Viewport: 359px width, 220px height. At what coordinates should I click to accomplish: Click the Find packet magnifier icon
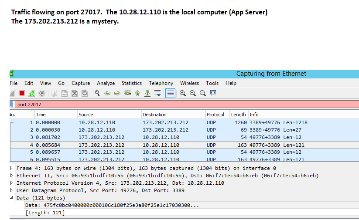(x=97, y=93)
